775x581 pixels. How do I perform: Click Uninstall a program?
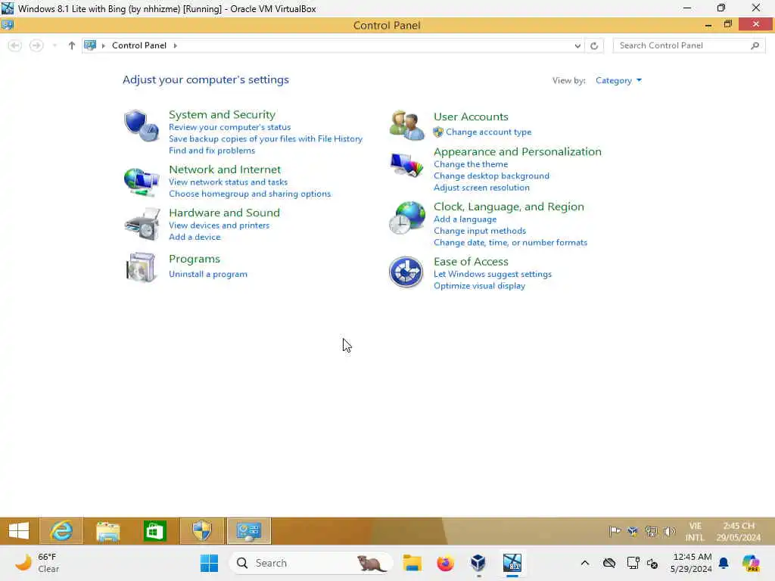pos(208,274)
